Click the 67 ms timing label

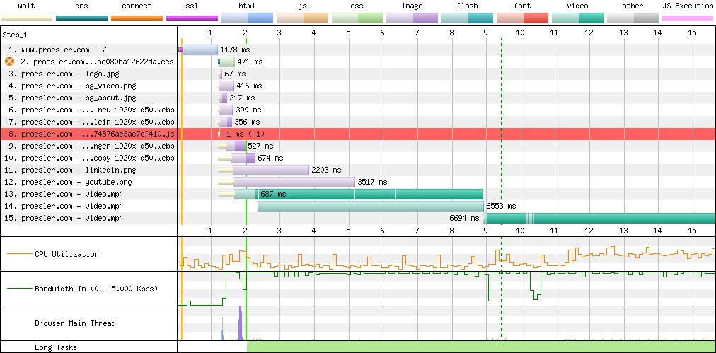(x=235, y=74)
